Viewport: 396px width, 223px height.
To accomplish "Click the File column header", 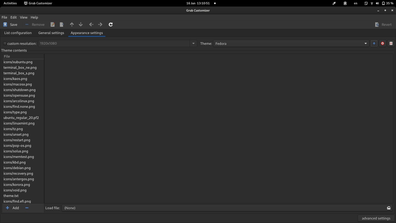I will pyautogui.click(x=23, y=56).
